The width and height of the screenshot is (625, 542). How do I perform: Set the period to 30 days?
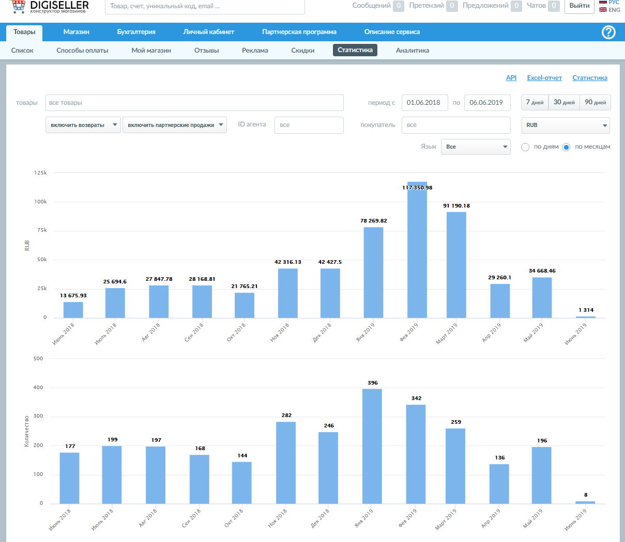point(563,103)
